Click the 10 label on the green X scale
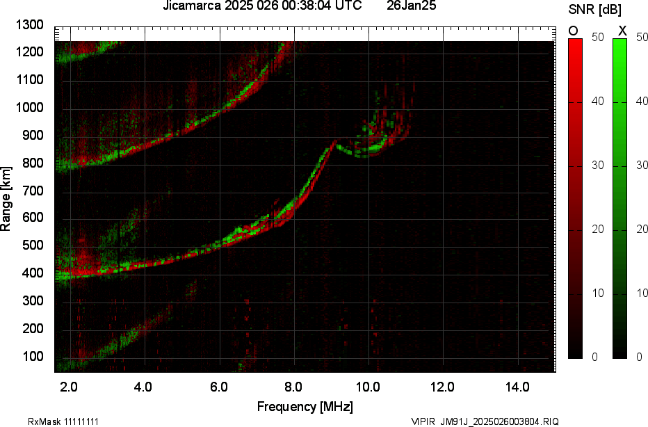Image resolution: width=648 pixels, height=427 pixels. [x=642, y=293]
